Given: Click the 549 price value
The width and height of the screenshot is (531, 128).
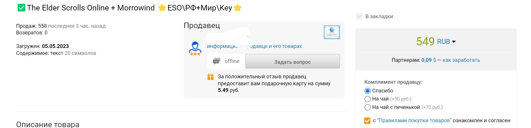Looking at the screenshot, I should point(425,42).
